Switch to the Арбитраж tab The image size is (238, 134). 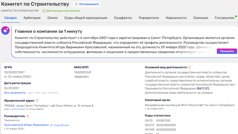(32, 18)
